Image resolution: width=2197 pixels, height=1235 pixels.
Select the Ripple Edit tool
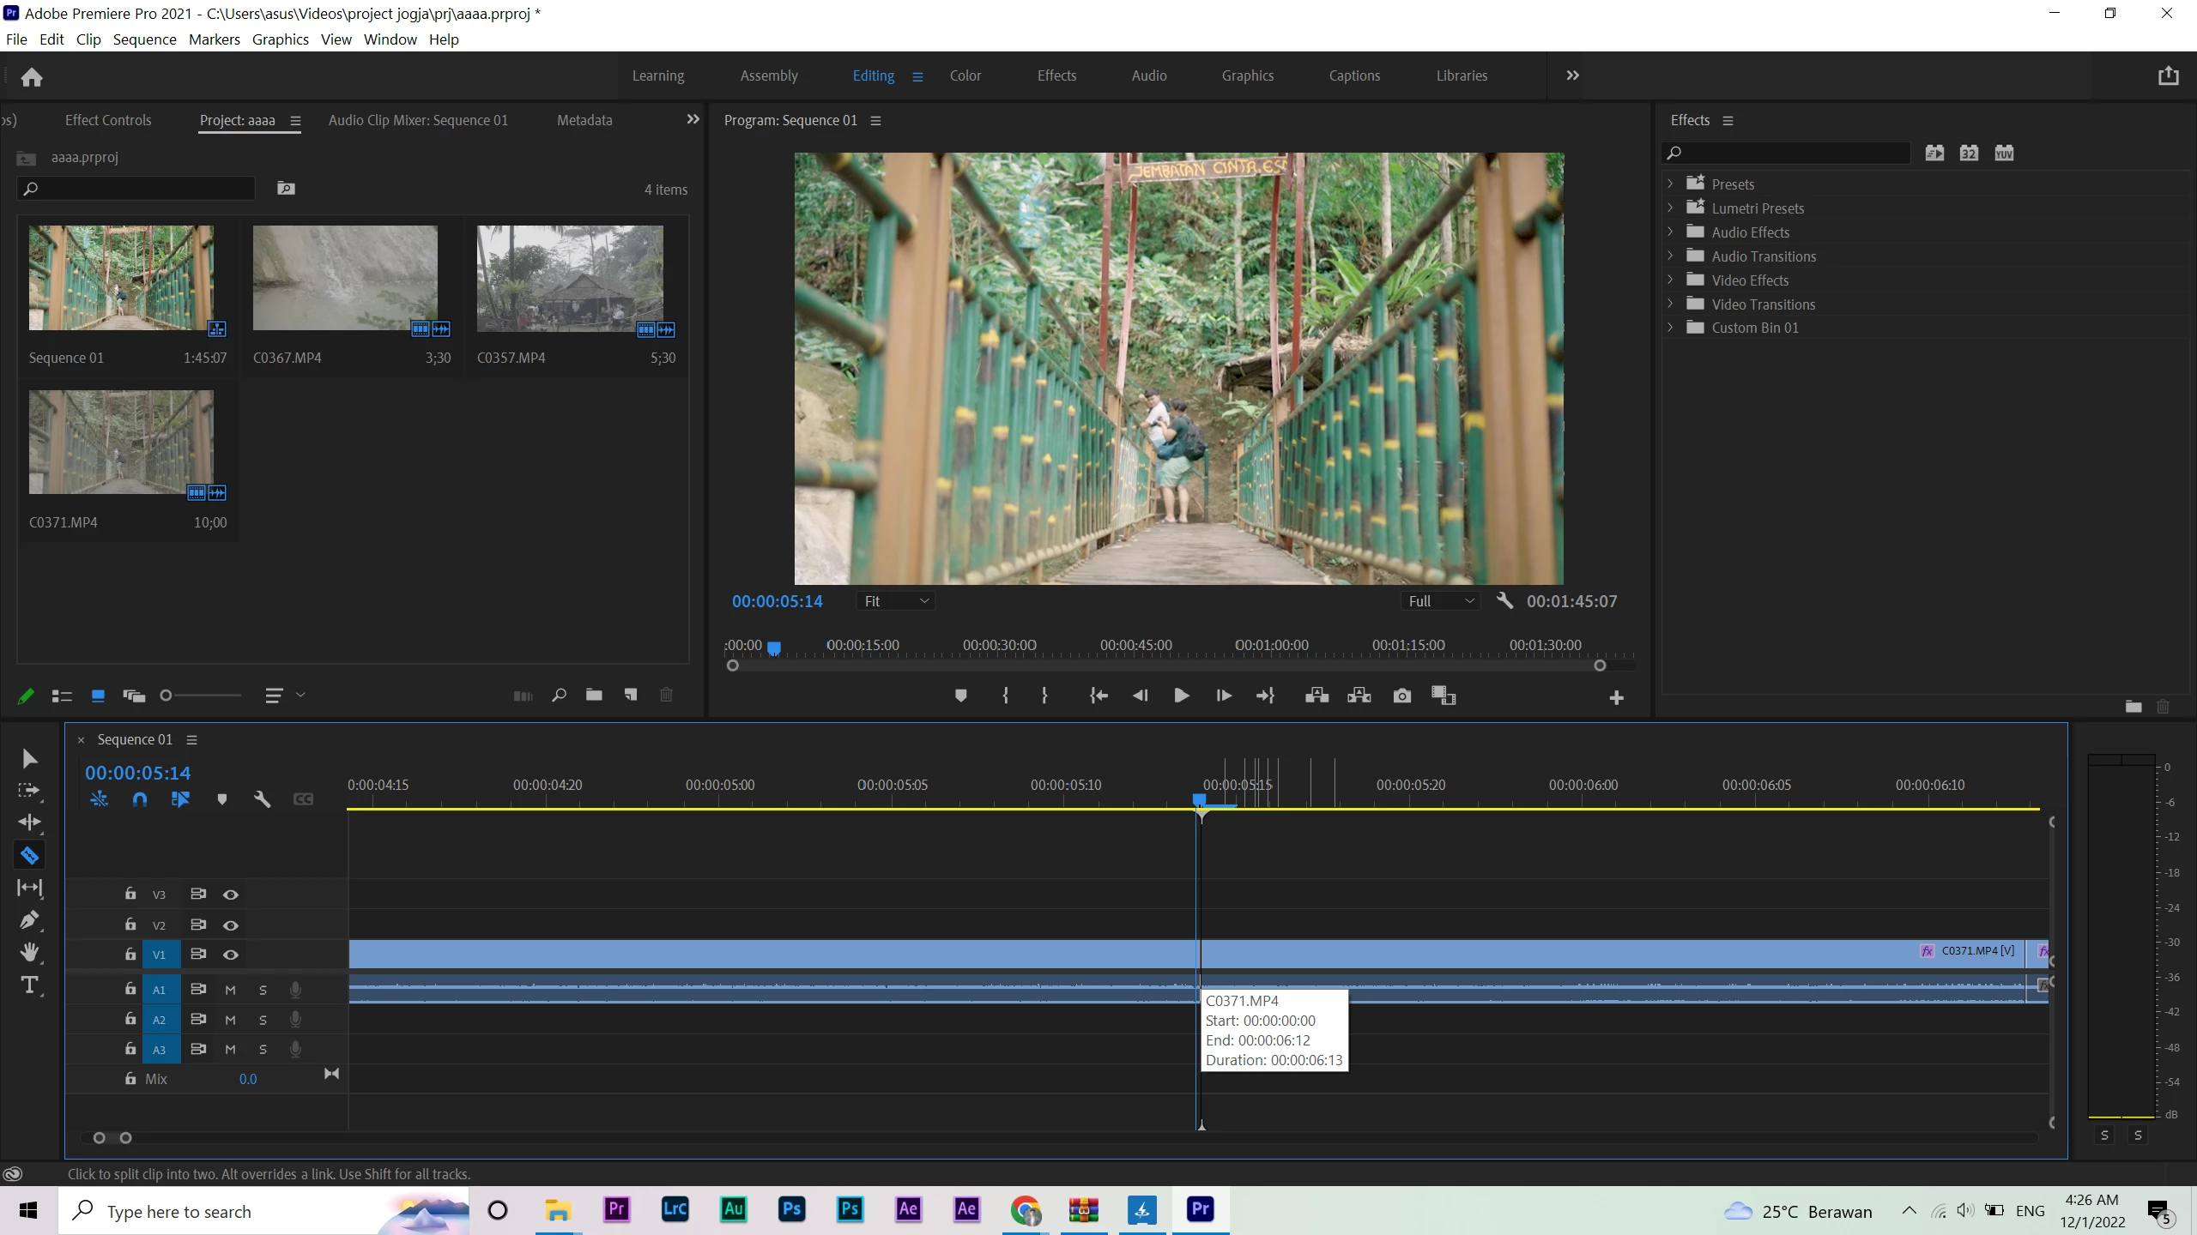click(x=29, y=822)
